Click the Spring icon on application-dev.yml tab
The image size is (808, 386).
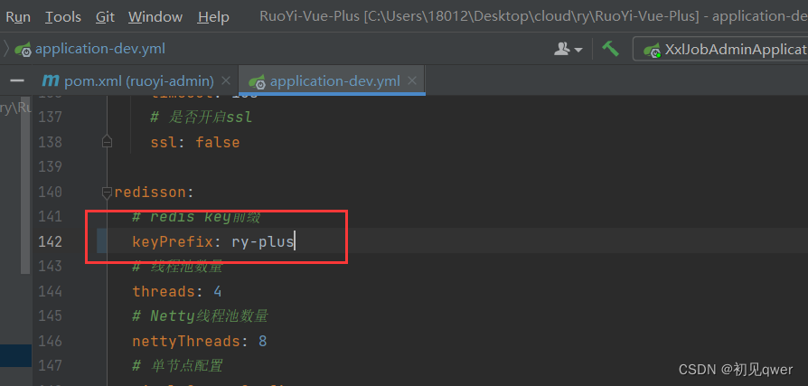(x=258, y=81)
